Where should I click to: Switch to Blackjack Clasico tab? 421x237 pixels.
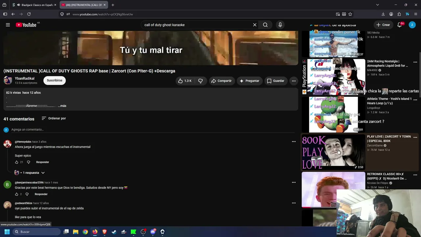coord(34,5)
